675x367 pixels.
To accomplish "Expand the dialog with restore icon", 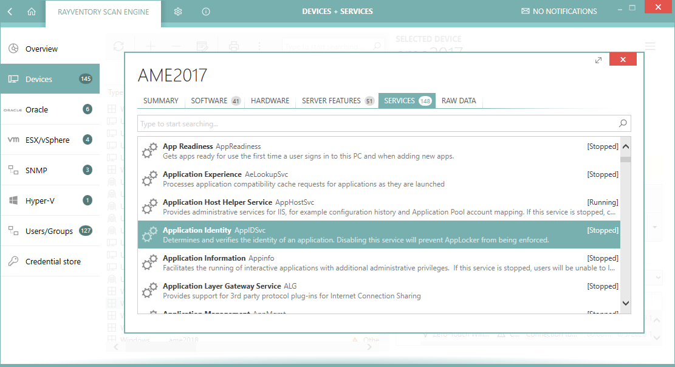I will click(598, 60).
